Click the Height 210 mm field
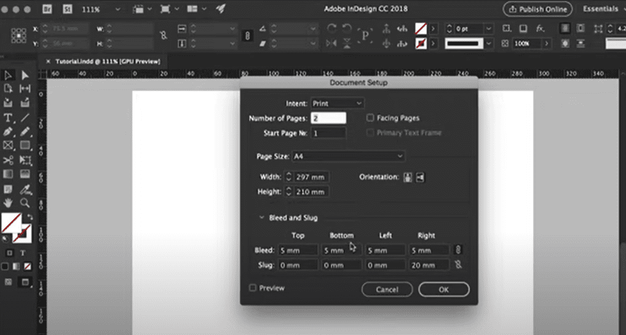Screen dimensions: 626x335 311,192
